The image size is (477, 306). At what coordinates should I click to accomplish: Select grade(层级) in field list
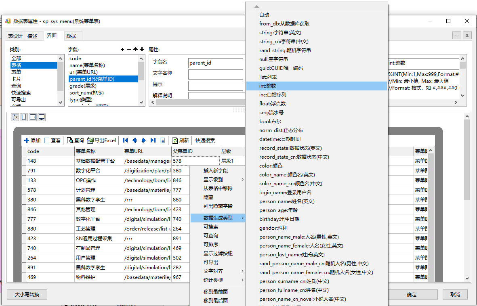pyautogui.click(x=103, y=86)
